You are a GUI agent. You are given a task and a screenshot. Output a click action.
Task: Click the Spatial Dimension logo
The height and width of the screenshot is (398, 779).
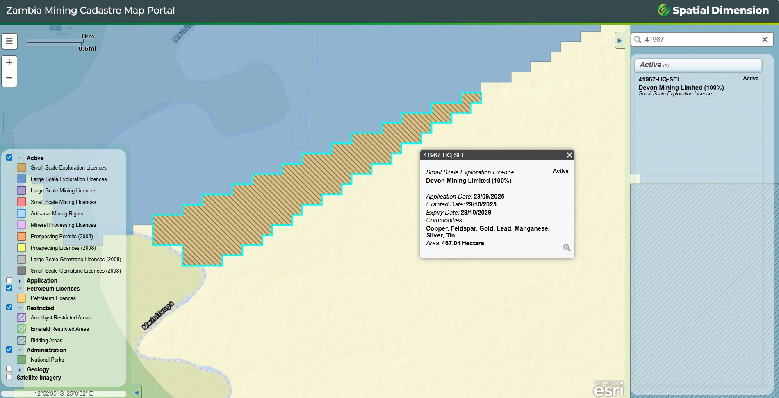(713, 10)
